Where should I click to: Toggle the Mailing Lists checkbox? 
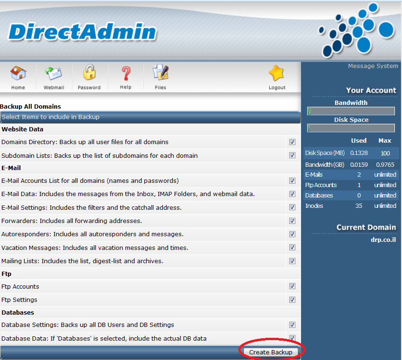pos(292,261)
